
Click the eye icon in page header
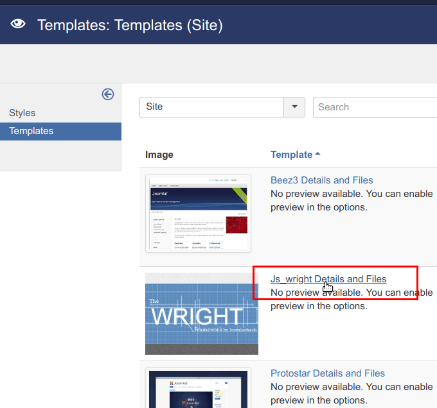click(x=18, y=24)
